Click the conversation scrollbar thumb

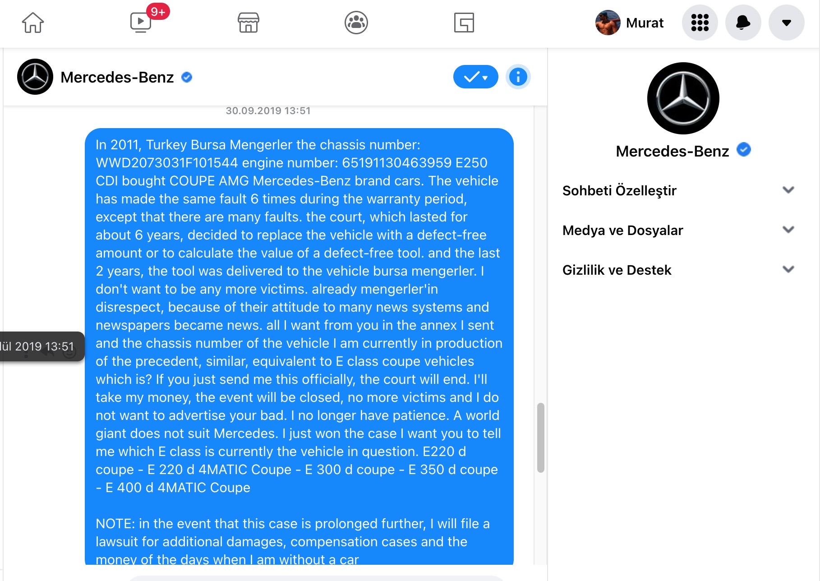pos(541,438)
